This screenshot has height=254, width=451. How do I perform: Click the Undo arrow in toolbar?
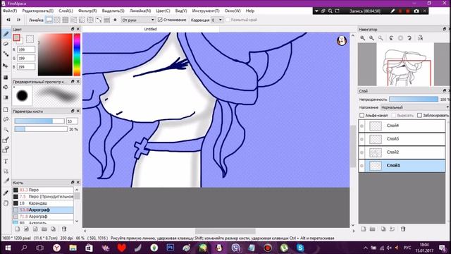pyautogui.click(x=8, y=20)
